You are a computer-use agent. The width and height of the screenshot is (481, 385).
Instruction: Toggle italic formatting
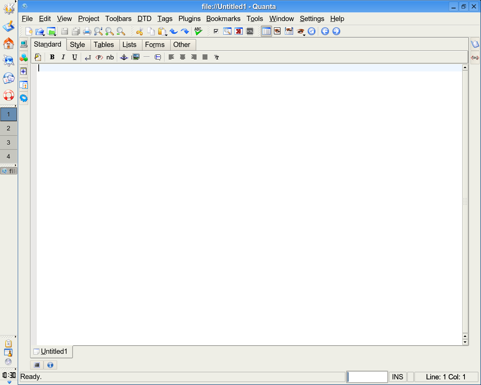pos(63,57)
